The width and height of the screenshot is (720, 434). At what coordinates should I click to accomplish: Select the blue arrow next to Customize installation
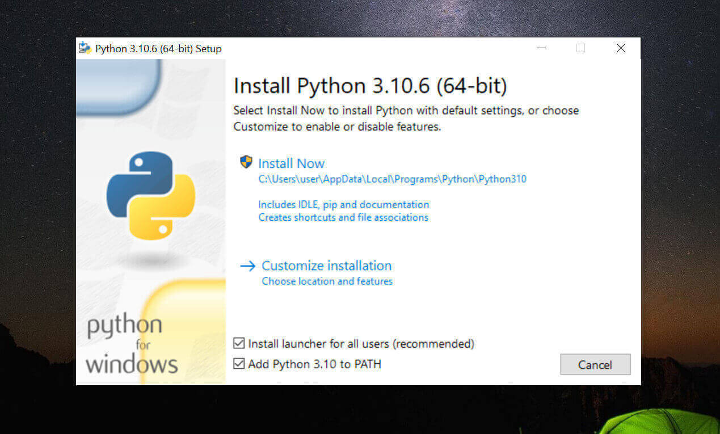coord(247,266)
